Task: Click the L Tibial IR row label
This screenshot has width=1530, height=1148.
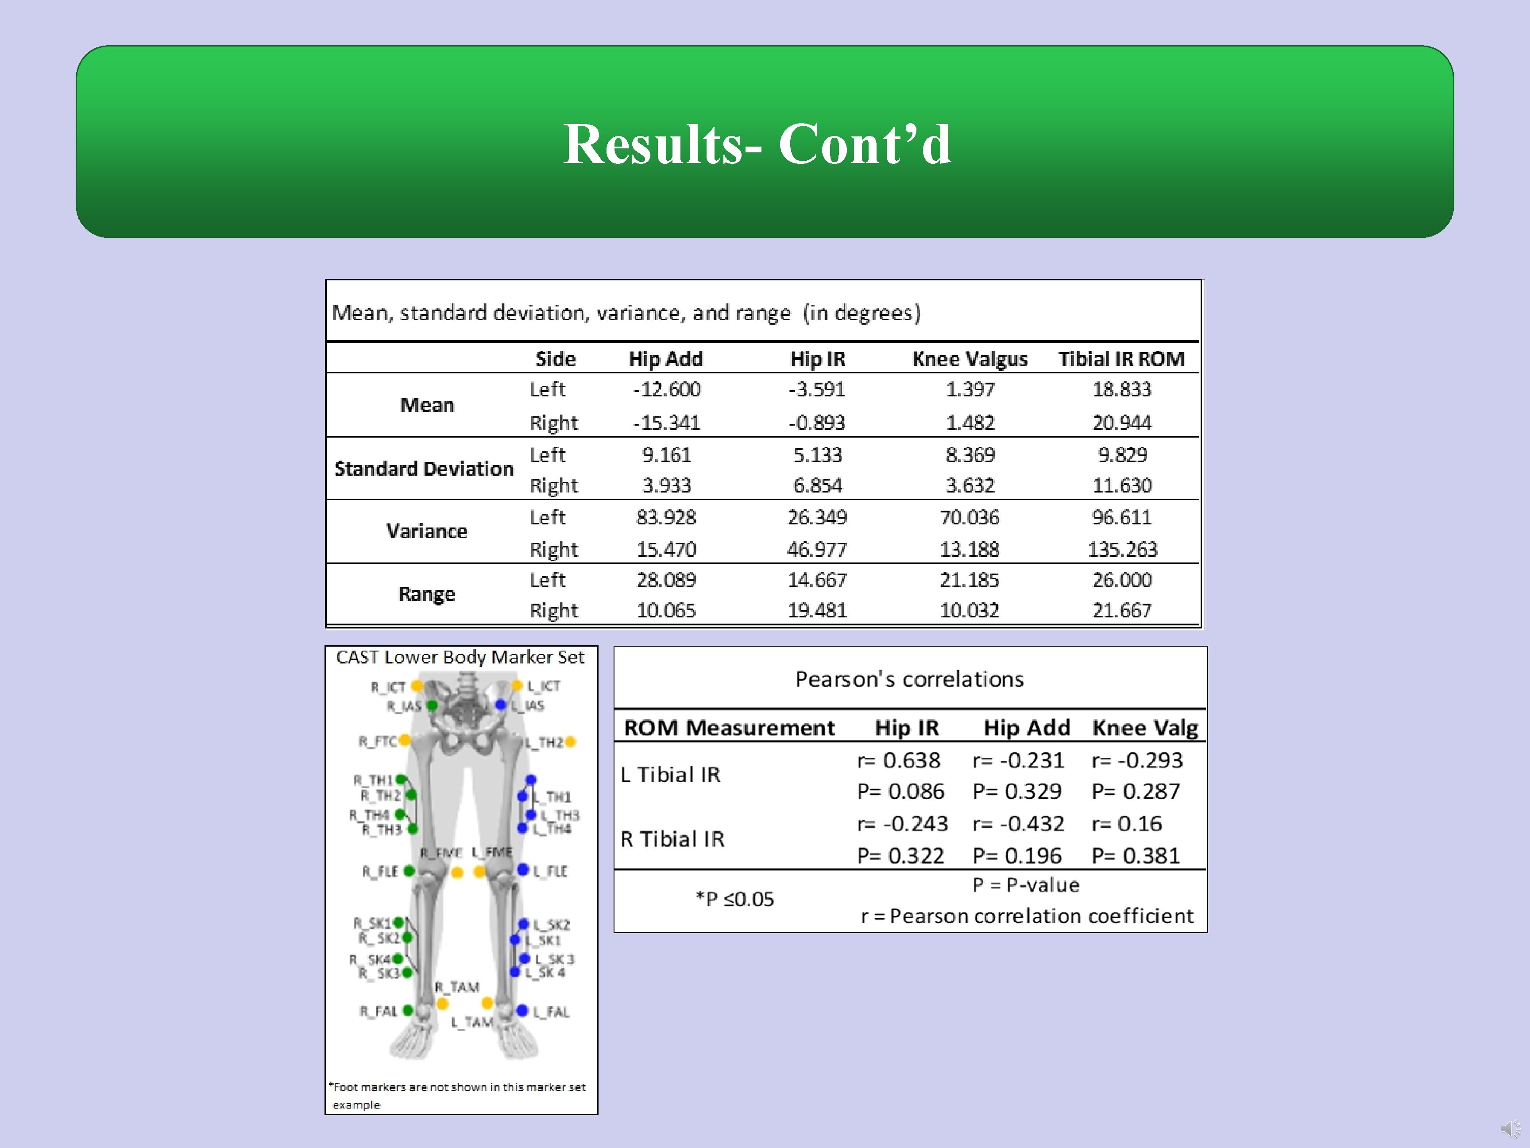Action: [669, 774]
